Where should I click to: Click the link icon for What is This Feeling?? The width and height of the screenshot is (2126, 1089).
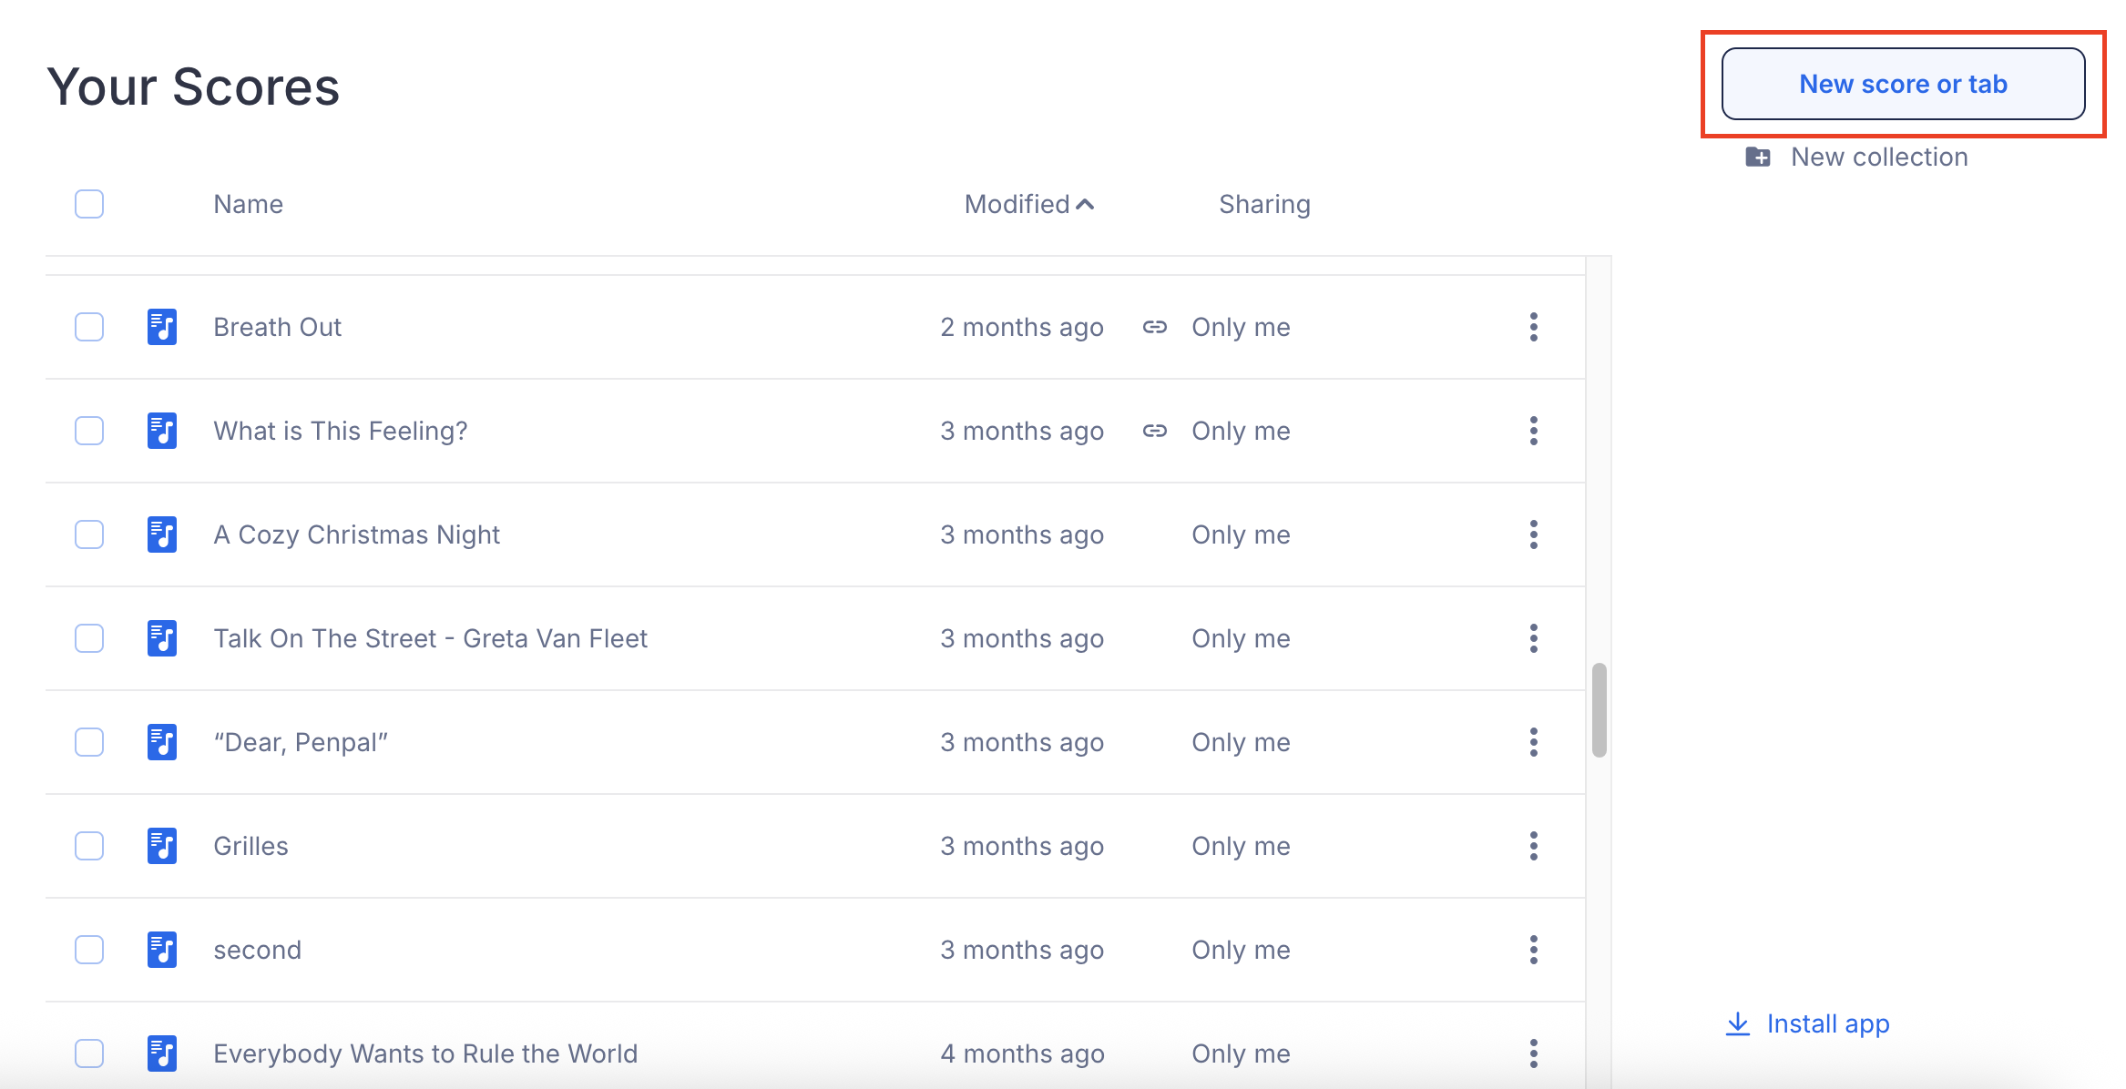coord(1154,431)
